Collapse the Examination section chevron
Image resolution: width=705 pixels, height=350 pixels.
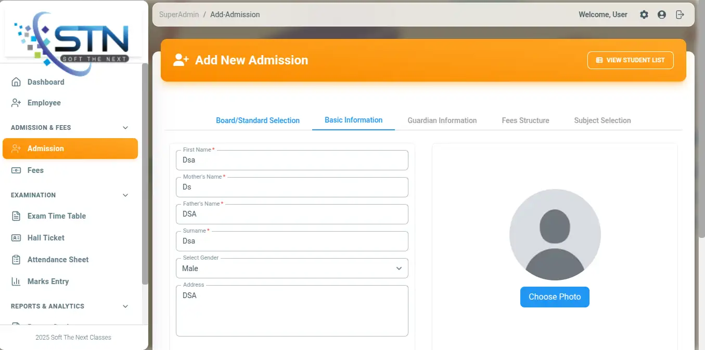tap(125, 195)
